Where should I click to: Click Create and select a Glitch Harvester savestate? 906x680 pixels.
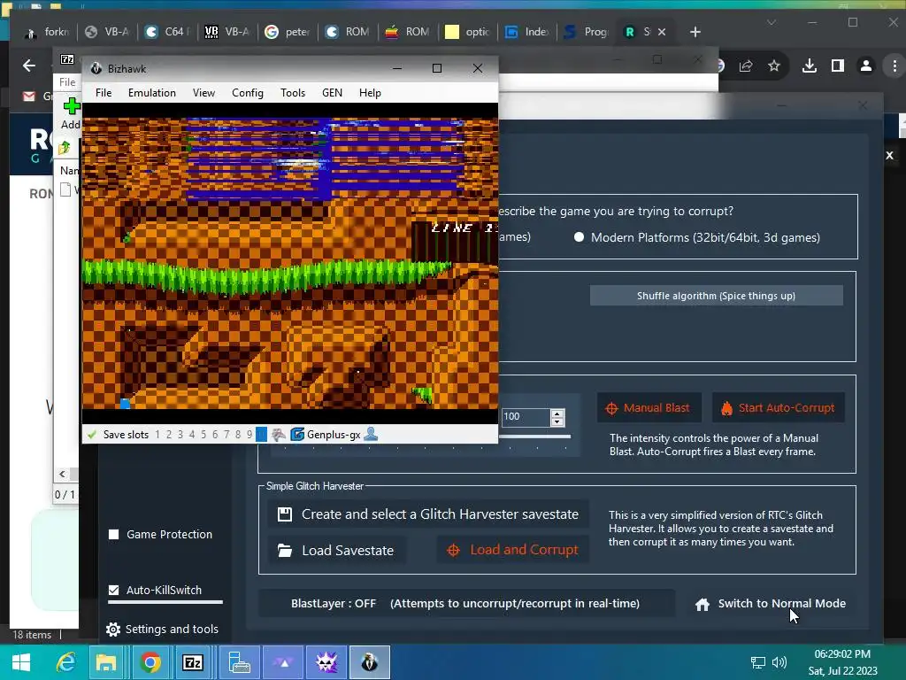click(429, 514)
